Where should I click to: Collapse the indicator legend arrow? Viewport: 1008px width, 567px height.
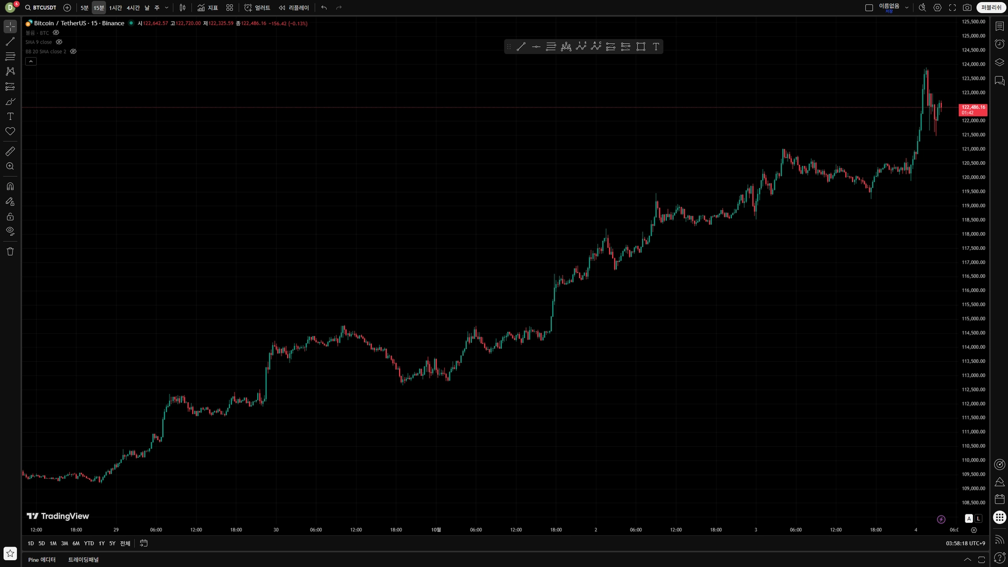coord(31,61)
